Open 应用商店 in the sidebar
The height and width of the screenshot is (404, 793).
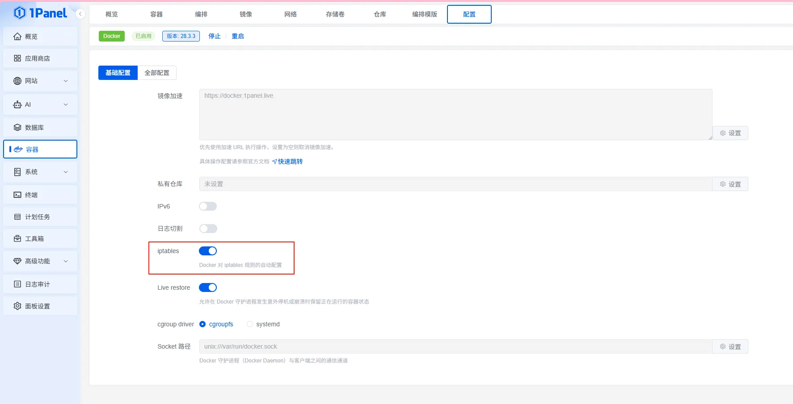40,58
